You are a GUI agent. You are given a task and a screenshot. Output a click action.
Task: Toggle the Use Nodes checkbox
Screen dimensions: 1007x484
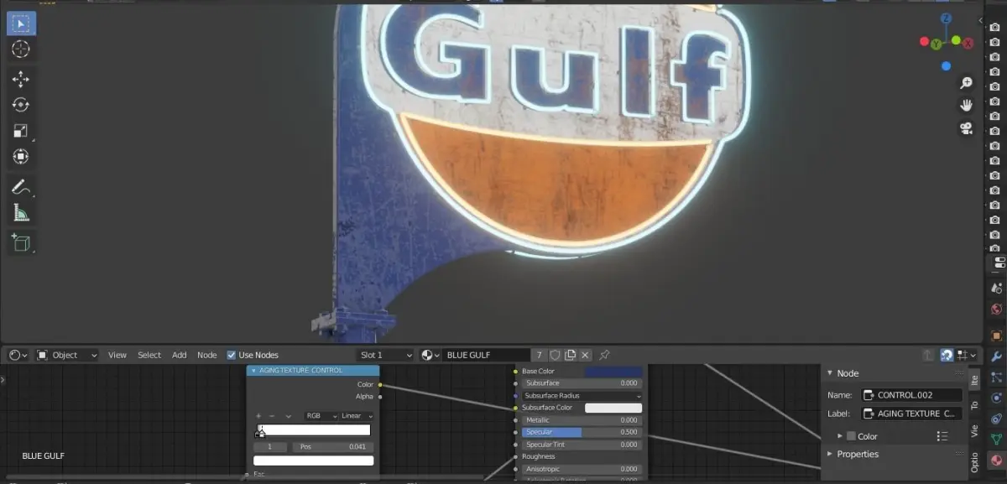[x=232, y=355]
